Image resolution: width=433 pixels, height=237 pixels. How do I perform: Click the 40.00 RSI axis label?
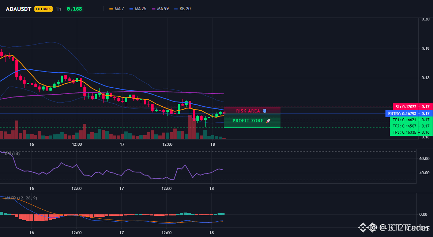(x=425, y=173)
